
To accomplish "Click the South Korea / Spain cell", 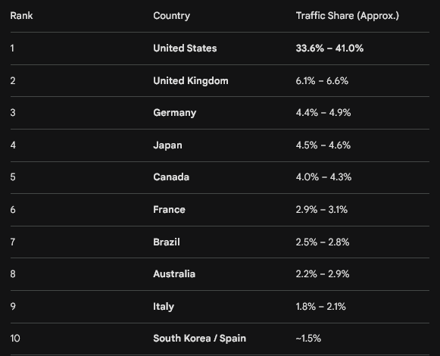I will point(199,339).
